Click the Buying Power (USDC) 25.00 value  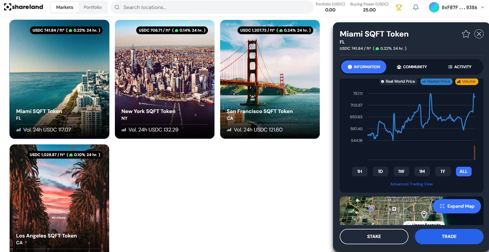pyautogui.click(x=369, y=7)
